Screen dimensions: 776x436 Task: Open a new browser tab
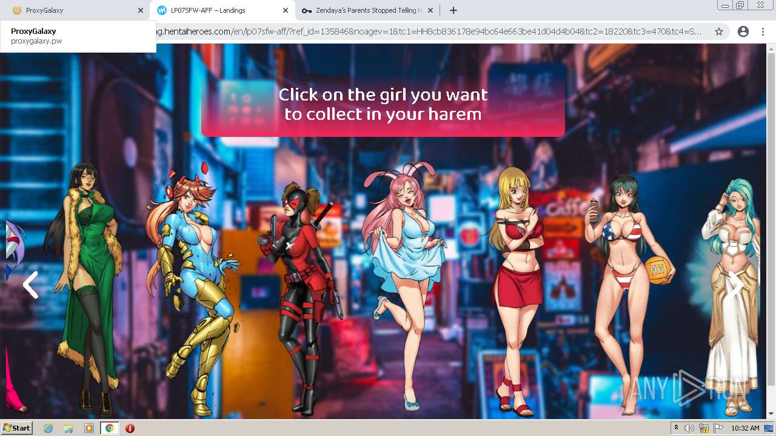coord(453,10)
